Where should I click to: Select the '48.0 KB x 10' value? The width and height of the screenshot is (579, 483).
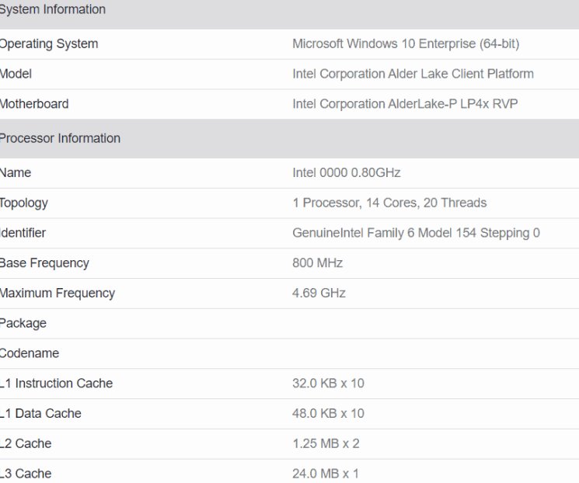coord(328,414)
